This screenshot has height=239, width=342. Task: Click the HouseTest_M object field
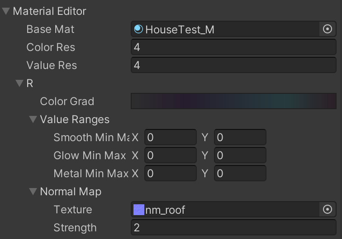226,29
